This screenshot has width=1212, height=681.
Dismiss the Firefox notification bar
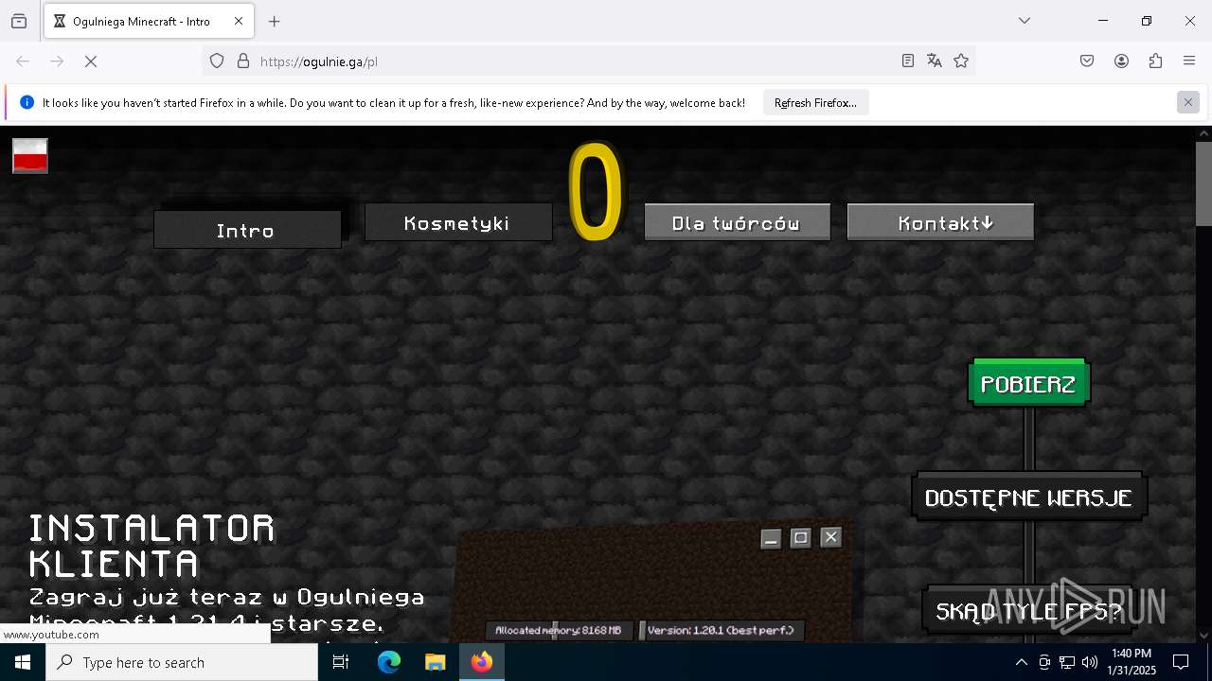pos(1188,102)
